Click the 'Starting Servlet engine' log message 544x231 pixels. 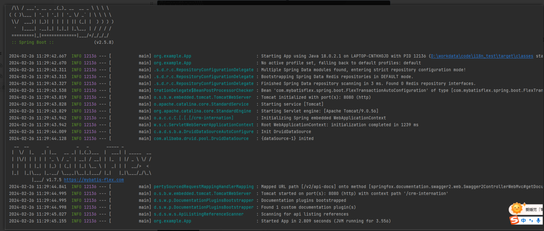click(x=320, y=111)
